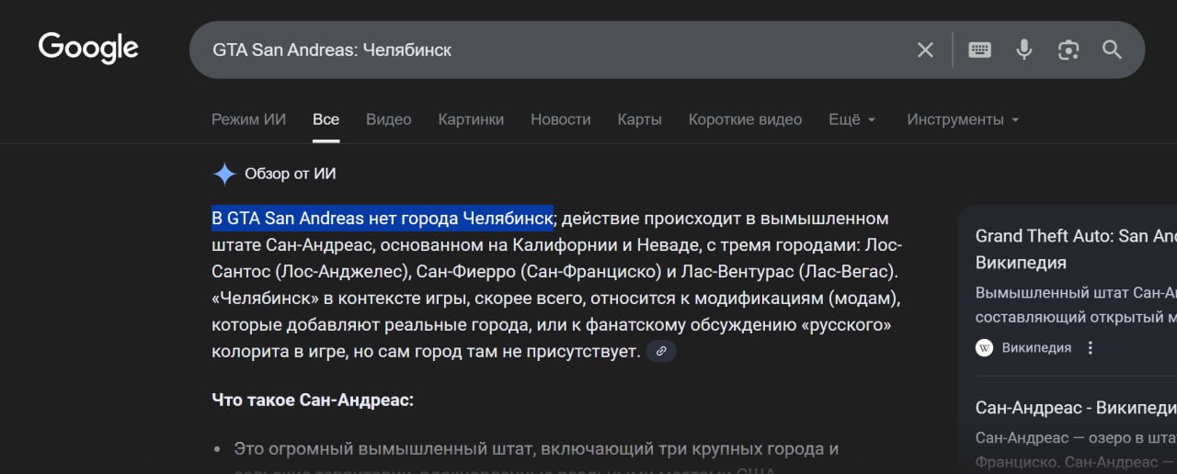Start voice search with microphone icon
1177x474 pixels.
click(x=1024, y=50)
